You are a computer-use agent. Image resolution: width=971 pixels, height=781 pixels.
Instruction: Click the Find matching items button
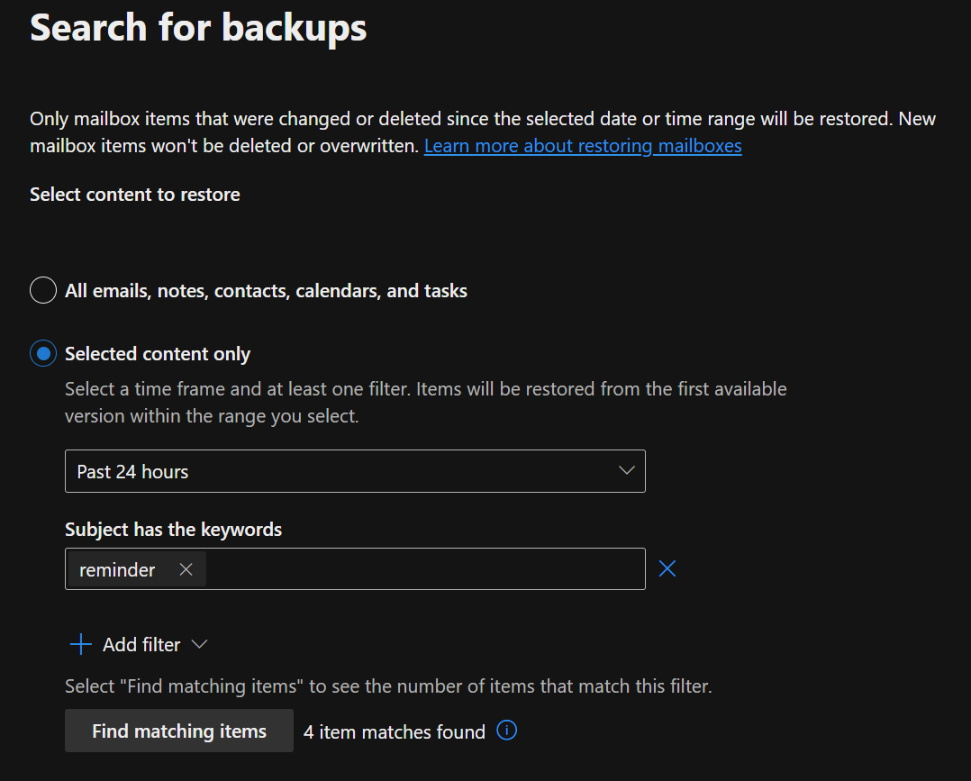(x=179, y=731)
